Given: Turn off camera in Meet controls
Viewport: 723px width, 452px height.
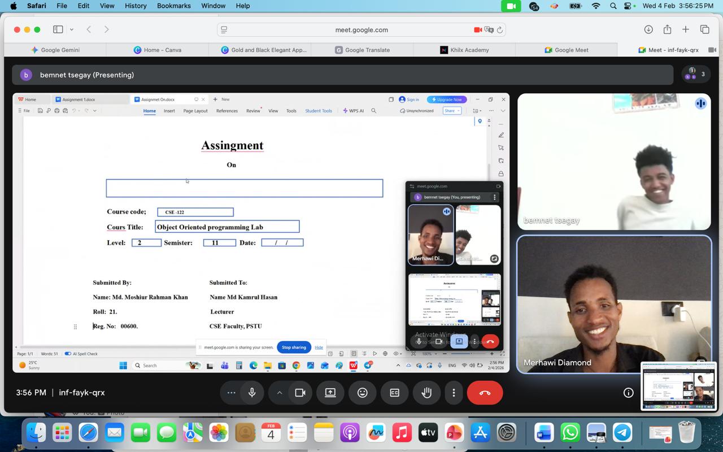Looking at the screenshot, I should (300, 393).
